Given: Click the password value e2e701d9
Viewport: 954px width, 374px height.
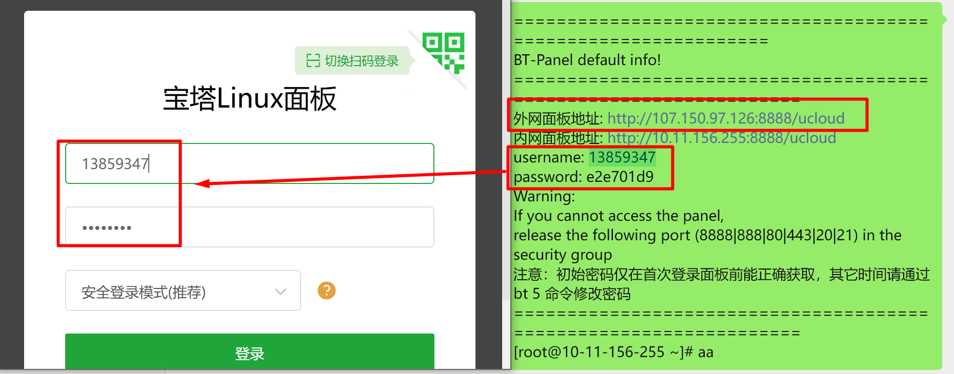Looking at the screenshot, I should coord(620,177).
